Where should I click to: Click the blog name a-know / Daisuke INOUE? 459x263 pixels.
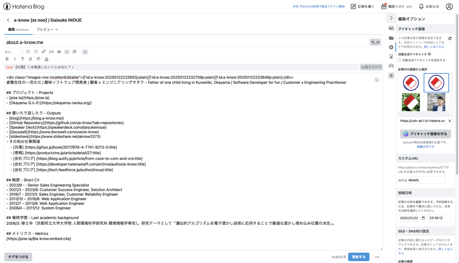pyautogui.click(x=48, y=20)
